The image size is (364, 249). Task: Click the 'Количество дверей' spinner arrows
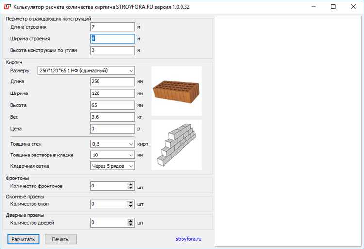tap(130, 223)
